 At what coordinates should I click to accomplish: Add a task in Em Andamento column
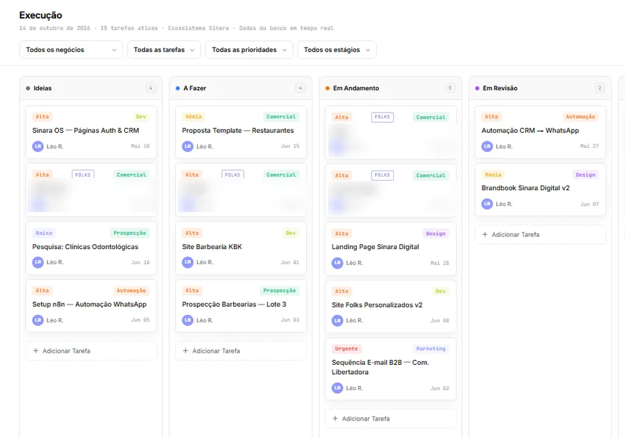pos(391,419)
